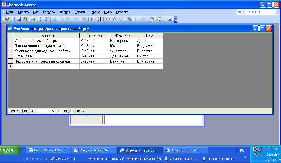Show the Database Window icon
This screenshot has width=281, height=163.
coord(152,19)
